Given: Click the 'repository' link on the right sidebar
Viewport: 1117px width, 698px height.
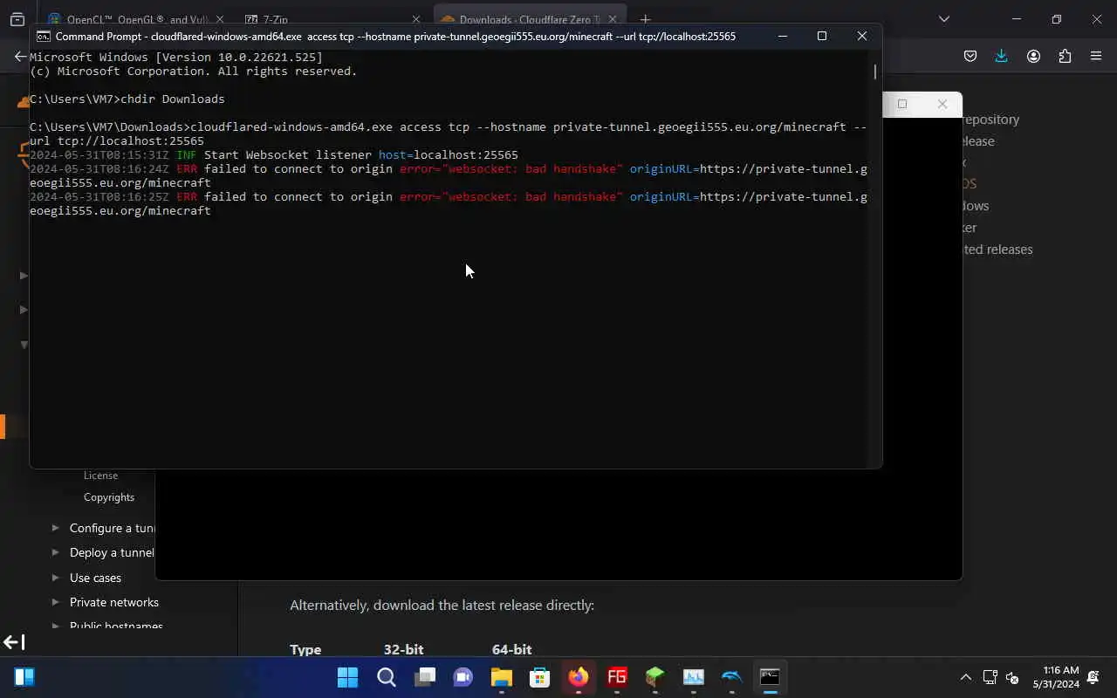Looking at the screenshot, I should click(991, 120).
